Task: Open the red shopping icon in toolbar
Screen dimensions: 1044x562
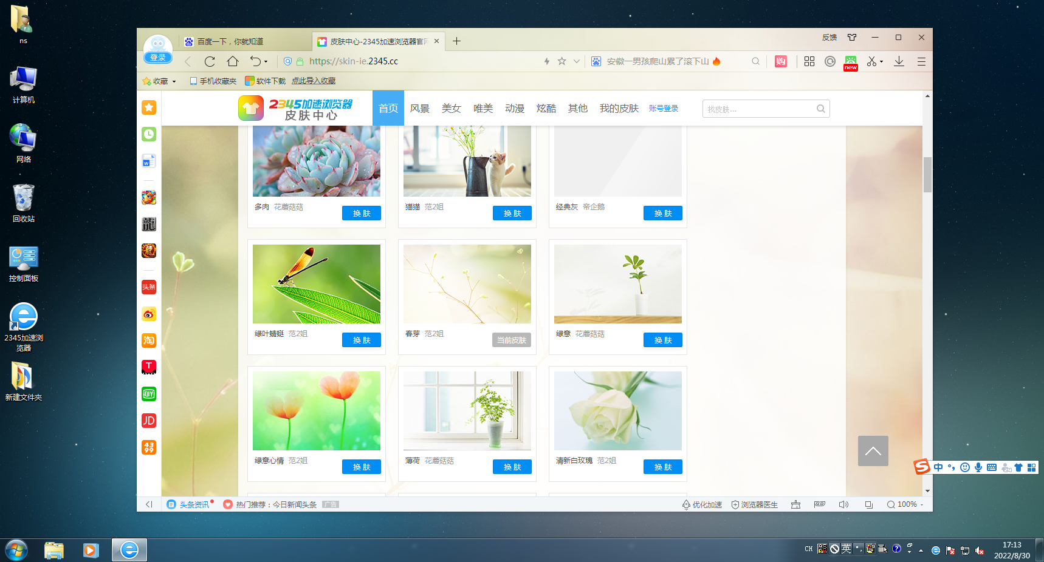Action: tap(781, 61)
